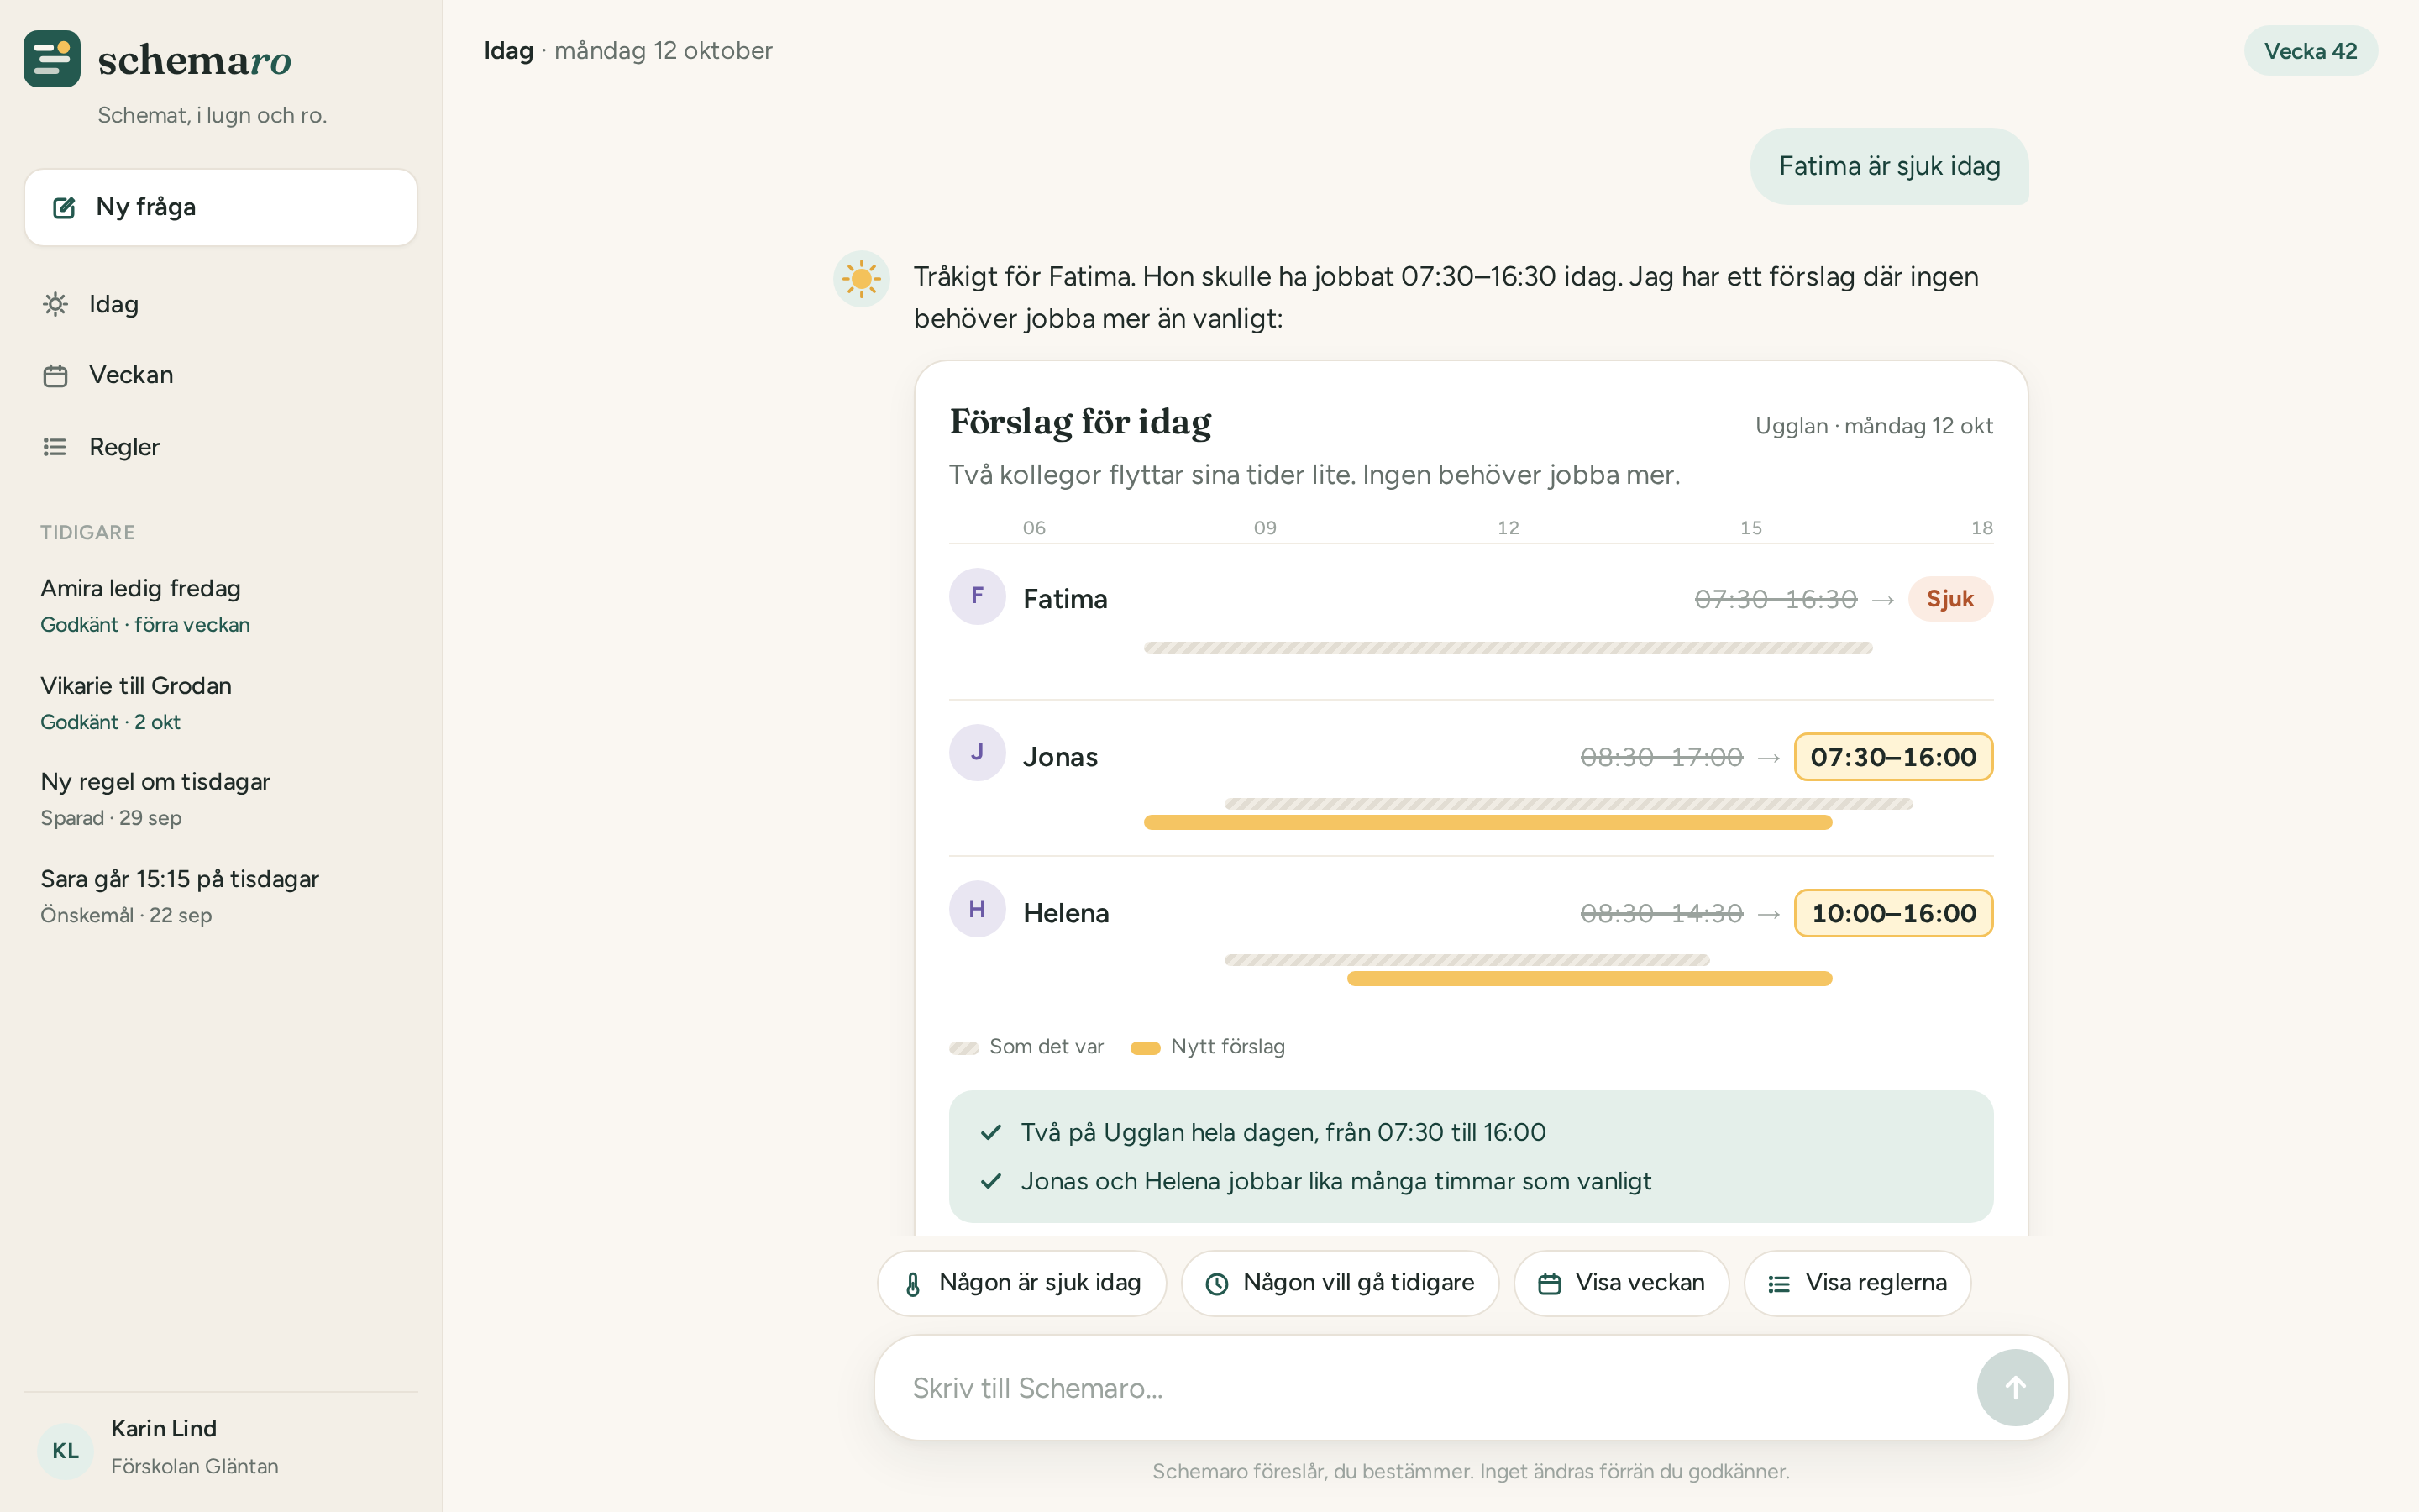Open earlier chat Amira ledig fredag
2419x1512 pixels.
tap(221, 605)
